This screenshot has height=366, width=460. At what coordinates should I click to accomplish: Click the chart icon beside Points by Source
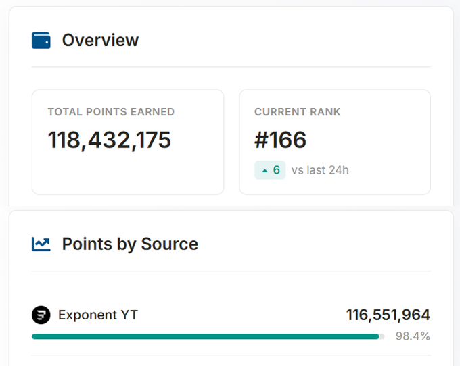click(41, 244)
